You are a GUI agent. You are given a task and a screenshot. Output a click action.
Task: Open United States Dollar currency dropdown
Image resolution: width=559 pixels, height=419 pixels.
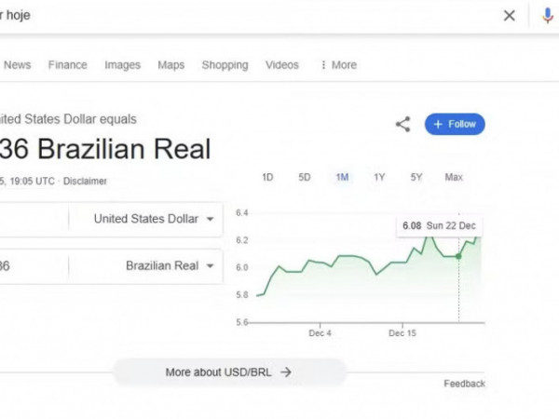pyautogui.click(x=154, y=219)
